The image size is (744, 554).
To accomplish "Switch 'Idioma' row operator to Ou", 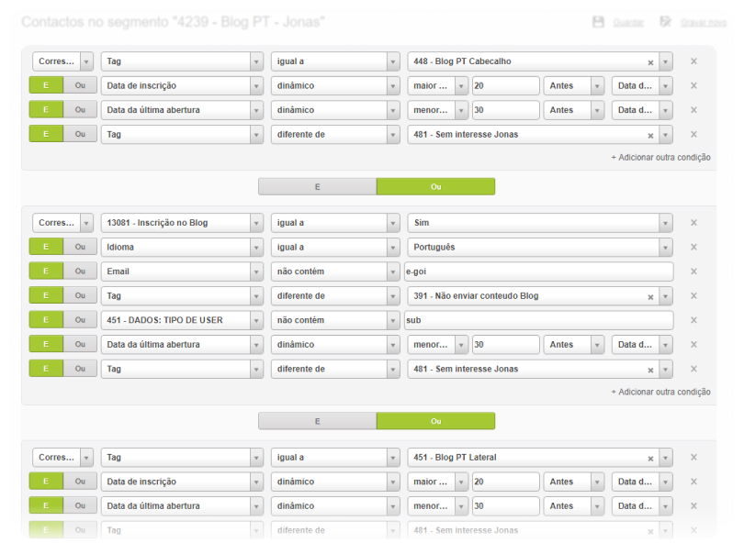I will pyautogui.click(x=80, y=248).
